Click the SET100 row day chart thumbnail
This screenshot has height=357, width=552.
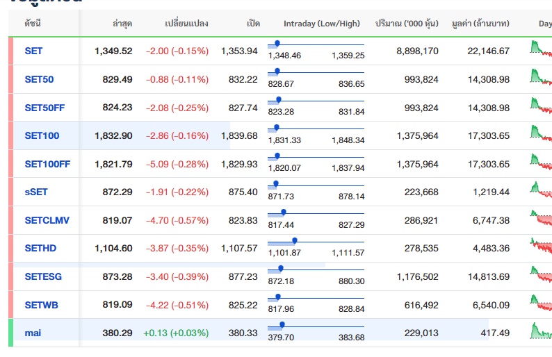tap(541, 133)
